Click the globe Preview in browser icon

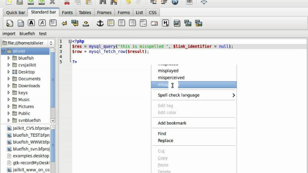click(x=175, y=2)
